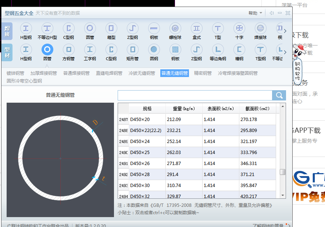Select the 工字钢 icon
This screenshot has height=227, width=325.
(90, 50)
